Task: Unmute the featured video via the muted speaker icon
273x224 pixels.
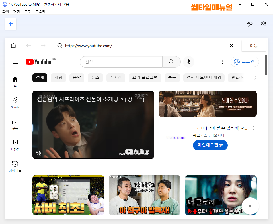Action: click(38, 153)
